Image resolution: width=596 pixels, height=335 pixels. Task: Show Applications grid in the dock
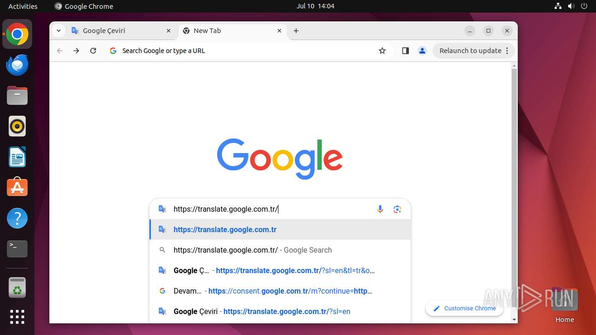[17, 317]
